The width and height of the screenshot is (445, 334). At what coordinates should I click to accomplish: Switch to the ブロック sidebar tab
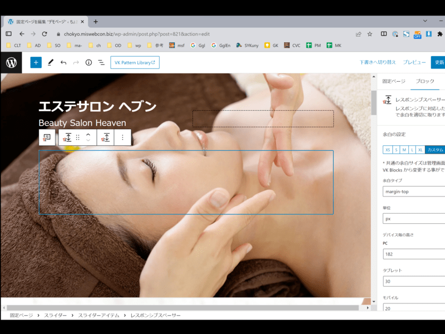click(425, 81)
